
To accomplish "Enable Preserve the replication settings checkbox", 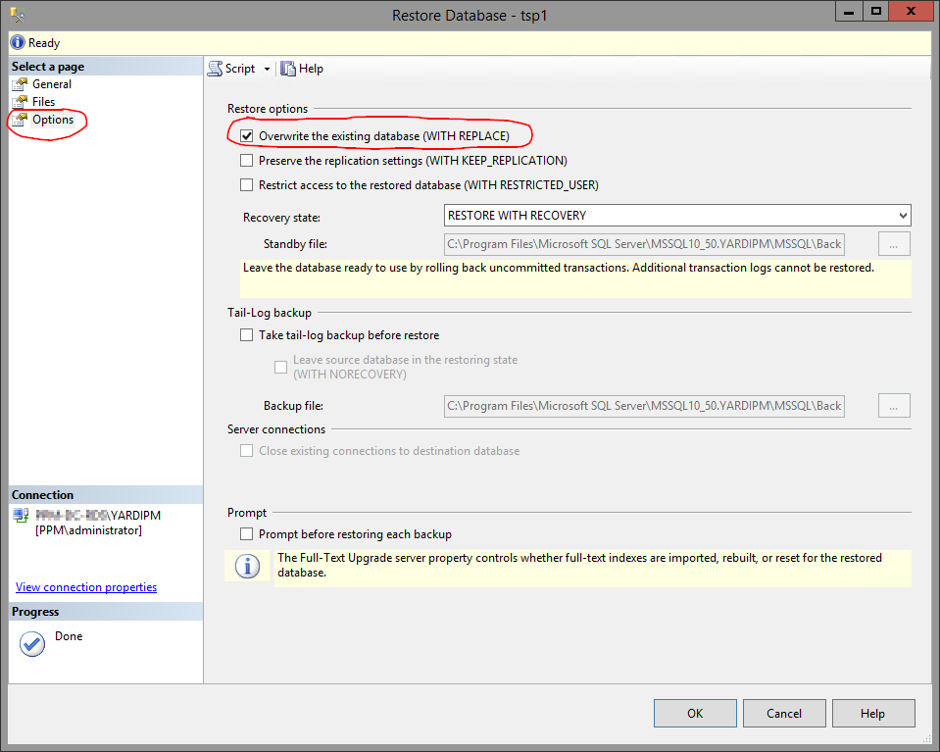I will [246, 160].
